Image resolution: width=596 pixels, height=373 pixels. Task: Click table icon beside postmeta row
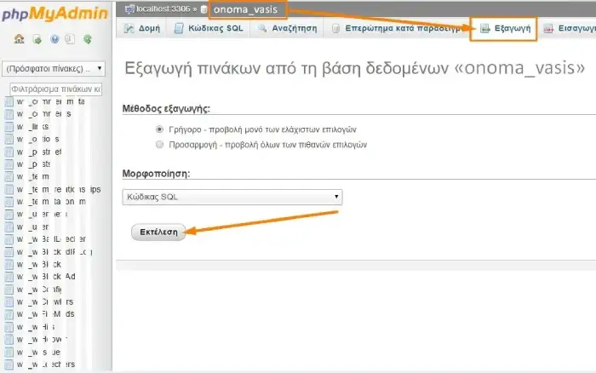click(x=9, y=152)
